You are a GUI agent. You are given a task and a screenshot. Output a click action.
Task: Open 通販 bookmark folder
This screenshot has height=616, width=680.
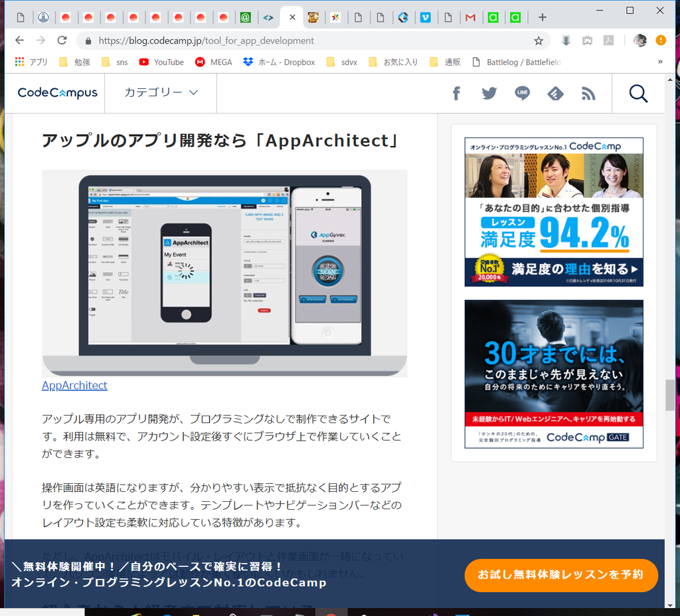[x=445, y=62]
